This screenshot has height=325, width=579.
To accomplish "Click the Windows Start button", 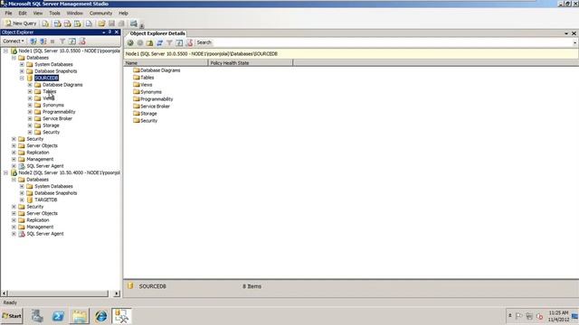I will click(x=12, y=316).
